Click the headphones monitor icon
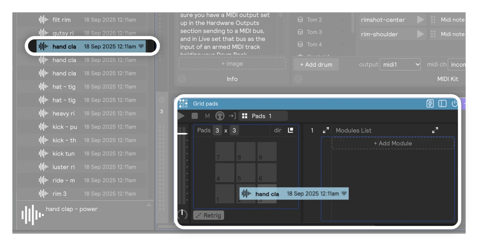This screenshot has height=246, width=478. click(220, 116)
